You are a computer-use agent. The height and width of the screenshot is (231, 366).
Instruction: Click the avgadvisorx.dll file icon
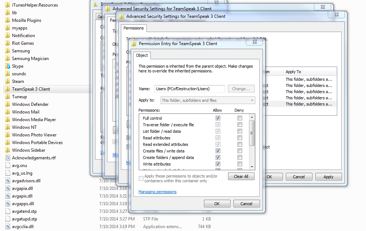[8, 181]
